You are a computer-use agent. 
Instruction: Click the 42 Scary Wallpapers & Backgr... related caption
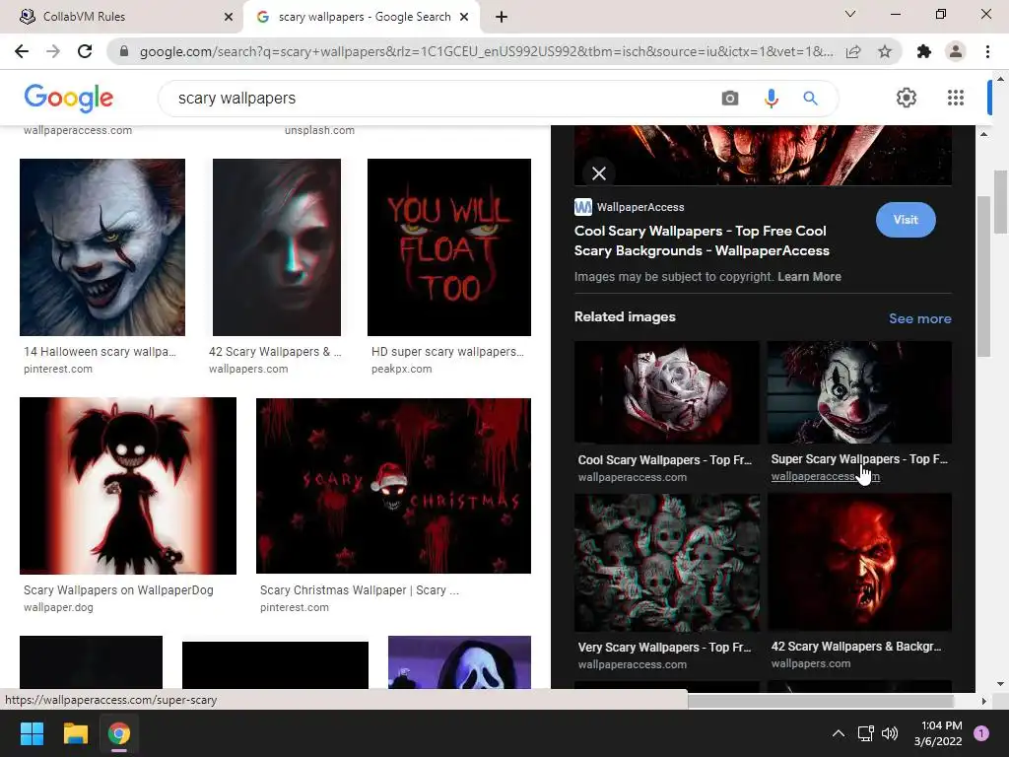click(856, 647)
